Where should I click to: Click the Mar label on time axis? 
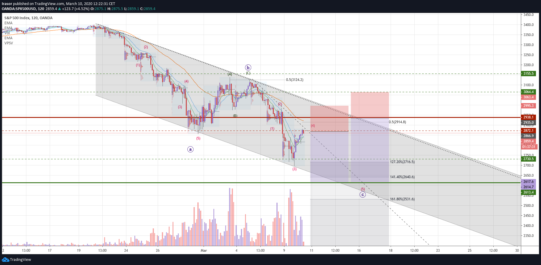(x=204, y=251)
